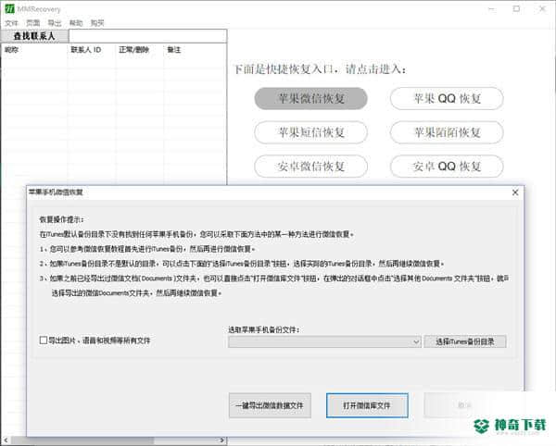Click the 苹果微信恢复 button
This screenshot has width=556, height=446.
[311, 98]
